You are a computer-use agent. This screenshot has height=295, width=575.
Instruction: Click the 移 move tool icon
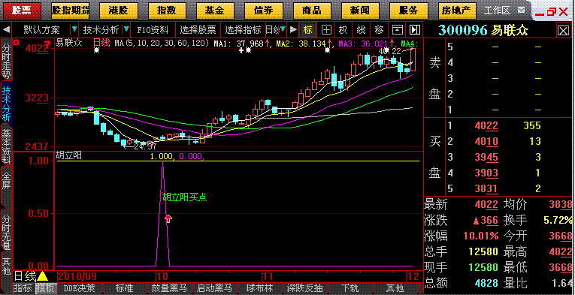click(379, 29)
